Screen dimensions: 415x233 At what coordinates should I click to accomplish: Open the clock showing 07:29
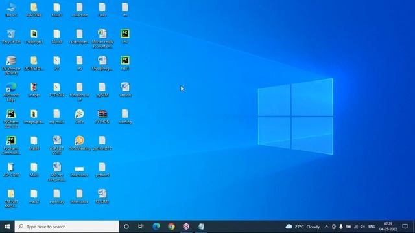[388, 227]
